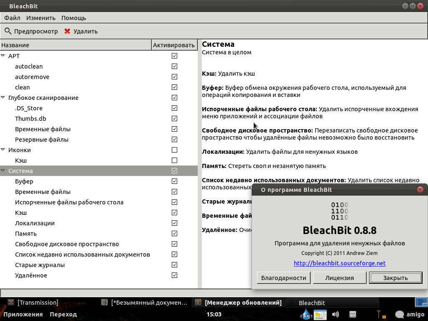Uncheck the .DS_Store checkbox
Viewport: 428px width, 321px height.
174,108
